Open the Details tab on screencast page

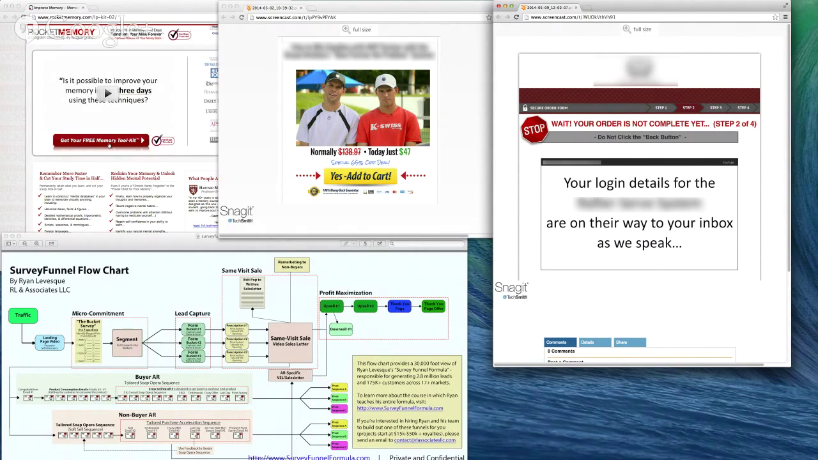point(594,342)
